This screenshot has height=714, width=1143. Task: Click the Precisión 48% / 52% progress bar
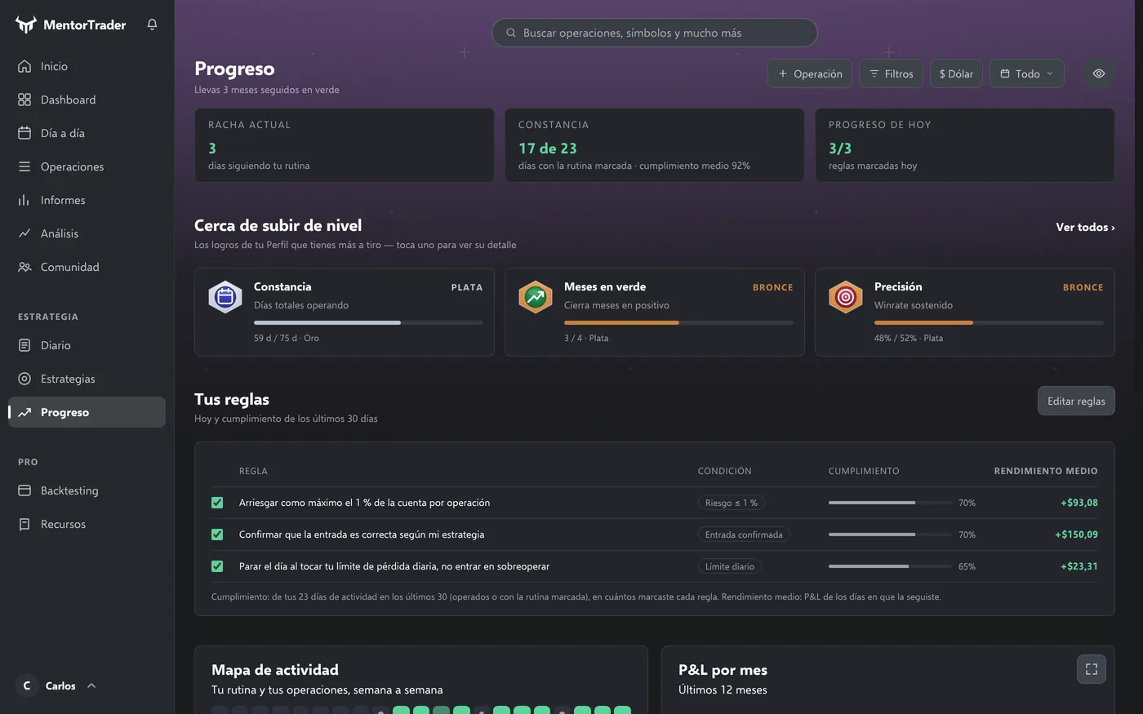[x=989, y=322]
